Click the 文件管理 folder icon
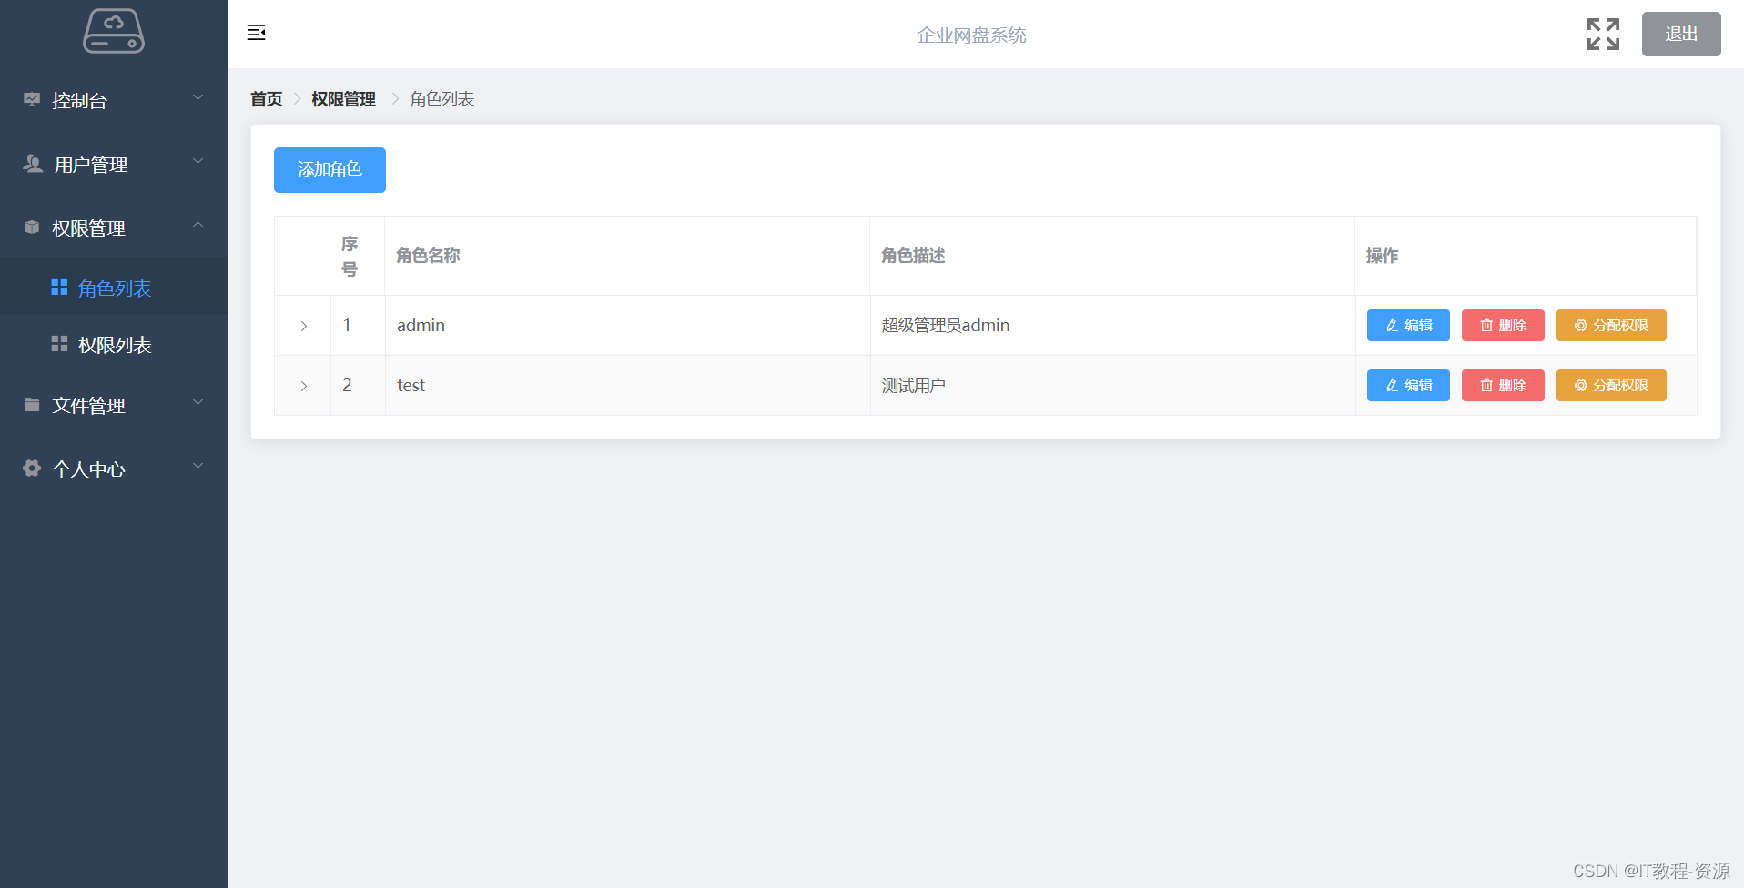 pyautogui.click(x=32, y=404)
